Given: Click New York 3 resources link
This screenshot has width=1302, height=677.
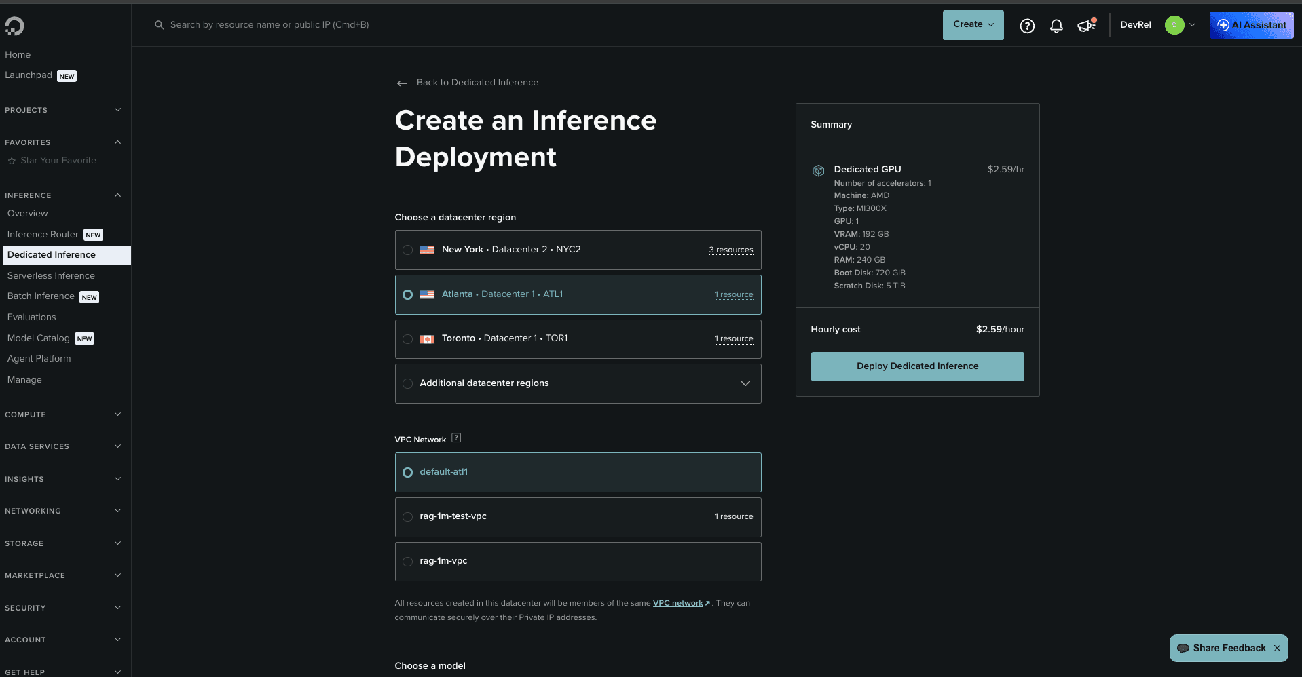Looking at the screenshot, I should pos(731,250).
